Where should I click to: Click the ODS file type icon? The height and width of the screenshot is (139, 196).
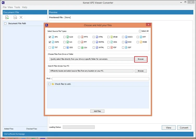(x=68, y=47)
